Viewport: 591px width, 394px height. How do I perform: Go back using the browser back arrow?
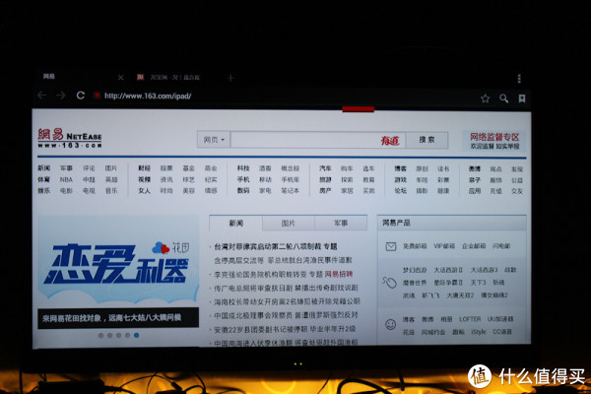41,95
